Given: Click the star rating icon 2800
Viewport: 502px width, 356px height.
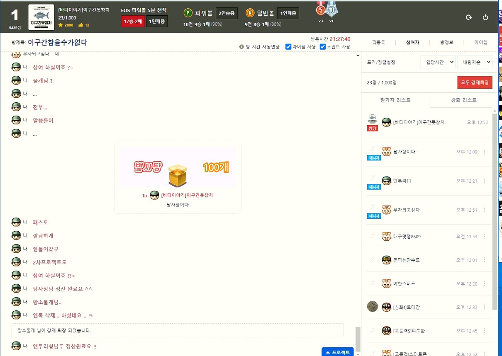Looking at the screenshot, I should pos(61,25).
